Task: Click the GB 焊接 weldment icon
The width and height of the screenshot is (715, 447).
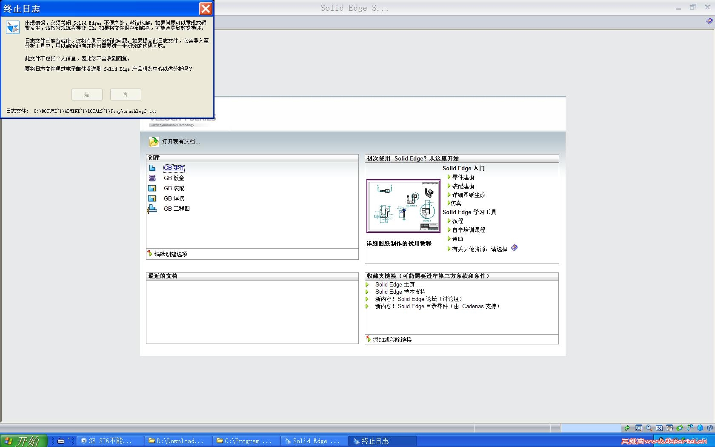Action: (x=152, y=198)
